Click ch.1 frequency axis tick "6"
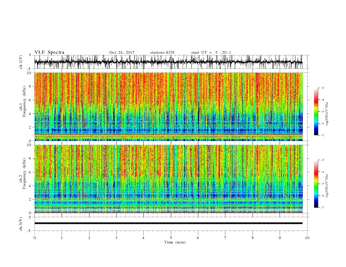The width and height of the screenshot is (346, 267). [31, 100]
